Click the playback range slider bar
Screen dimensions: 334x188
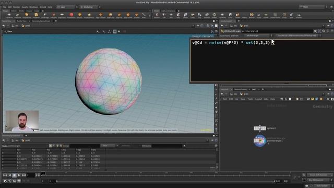point(166,181)
